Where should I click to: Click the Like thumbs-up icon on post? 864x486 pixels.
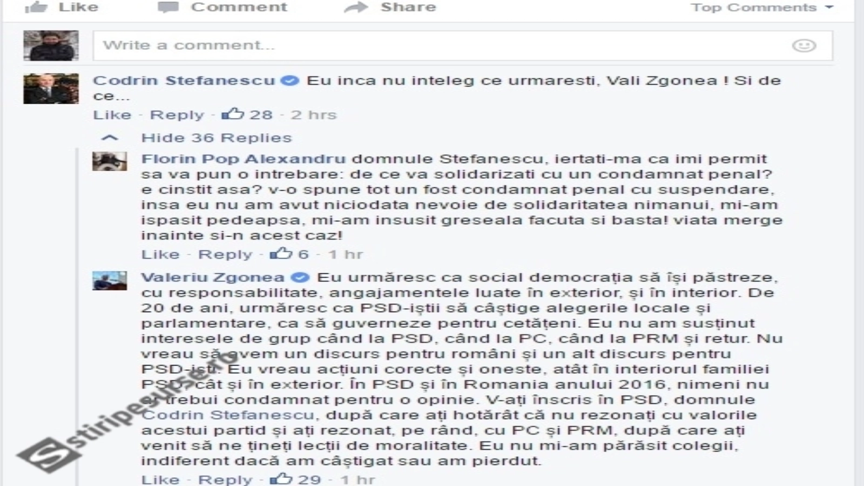point(36,6)
